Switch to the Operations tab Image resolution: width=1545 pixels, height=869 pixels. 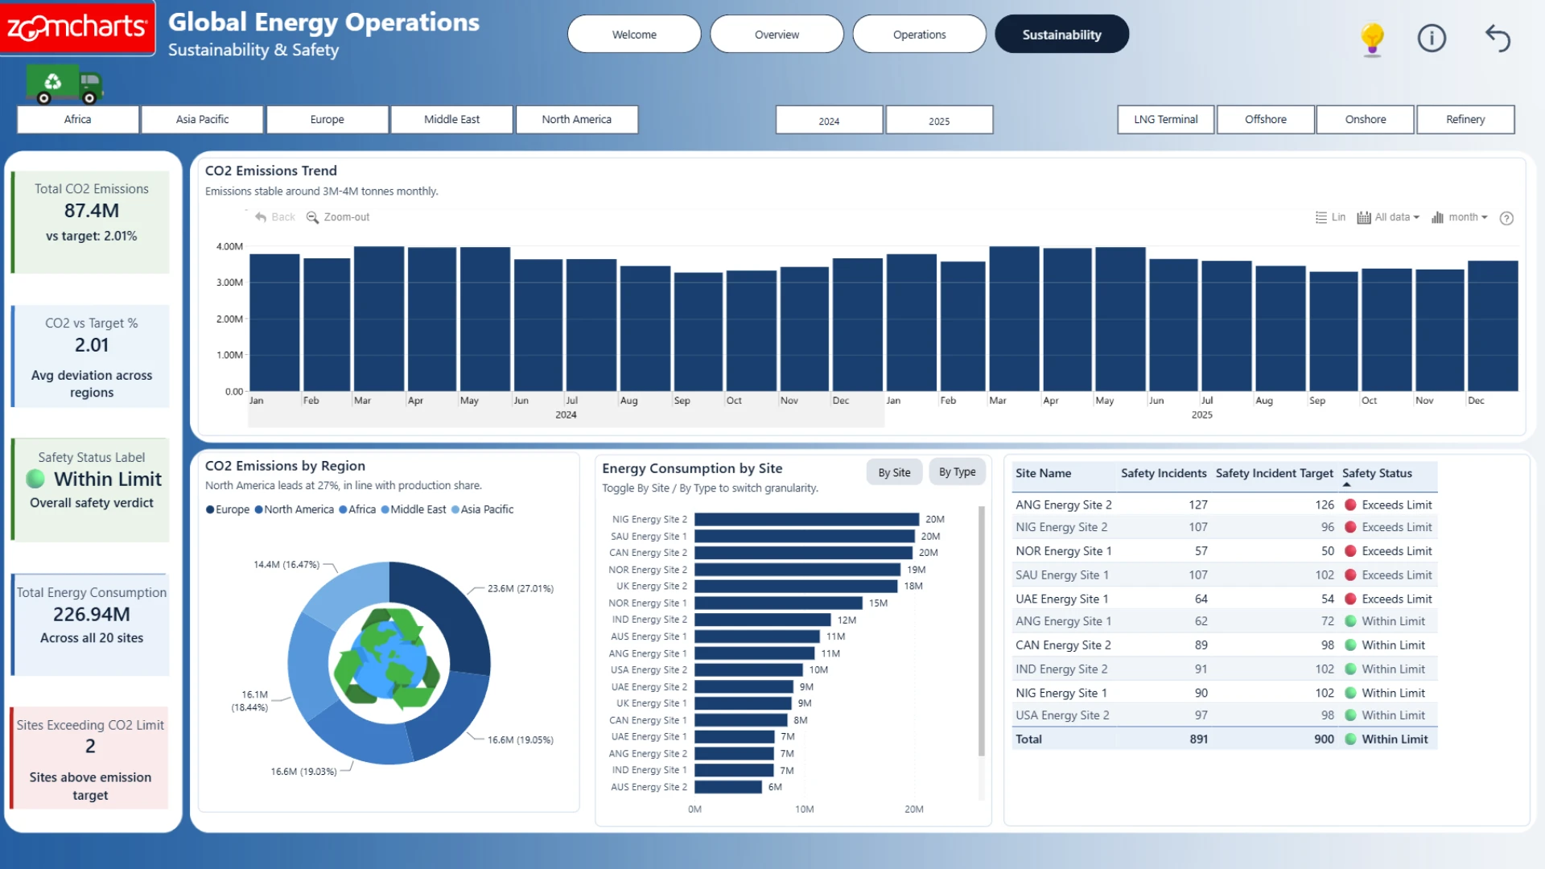tap(919, 35)
